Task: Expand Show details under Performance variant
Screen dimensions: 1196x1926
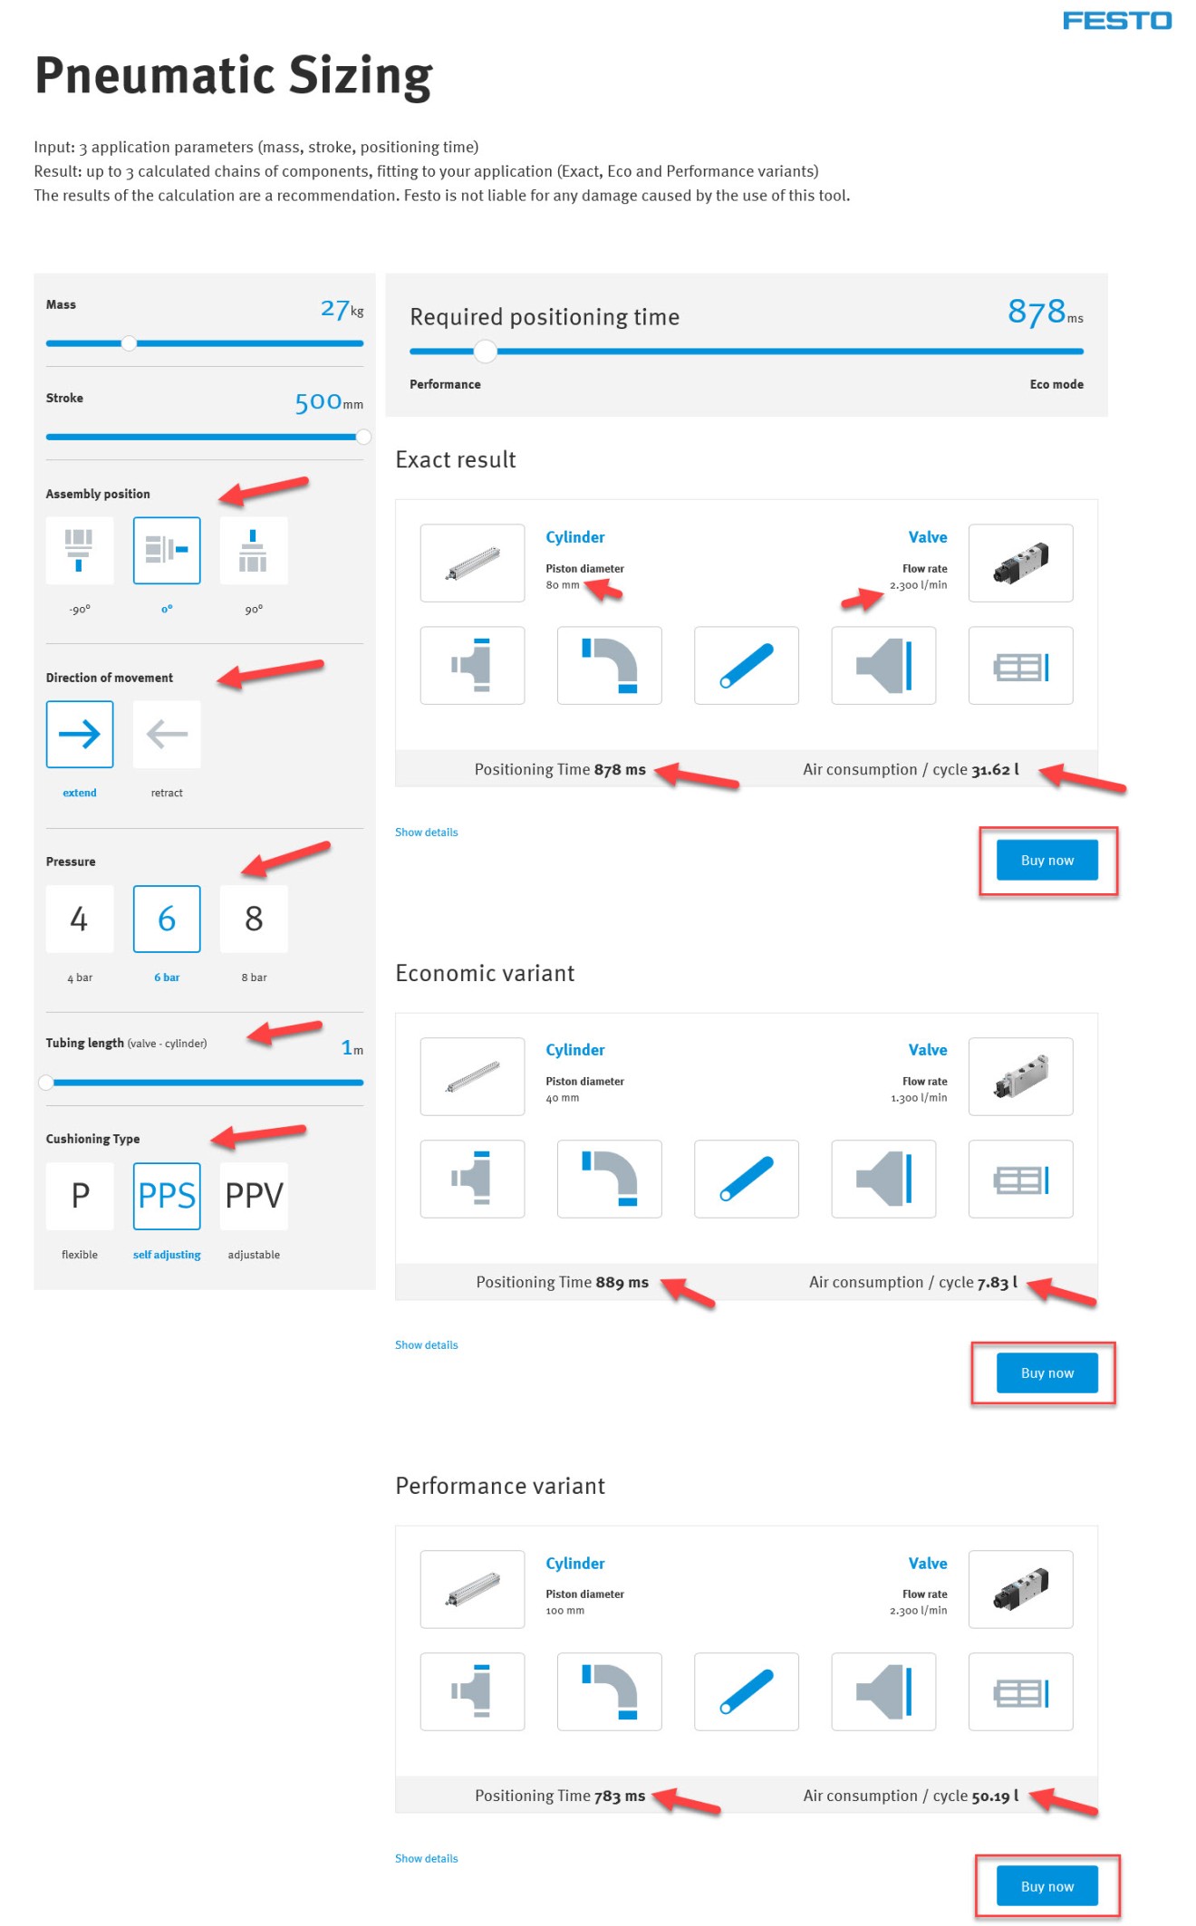Action: 427,1858
